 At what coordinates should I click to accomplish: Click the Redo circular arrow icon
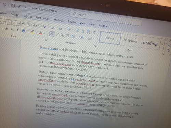click(x=13, y=5)
